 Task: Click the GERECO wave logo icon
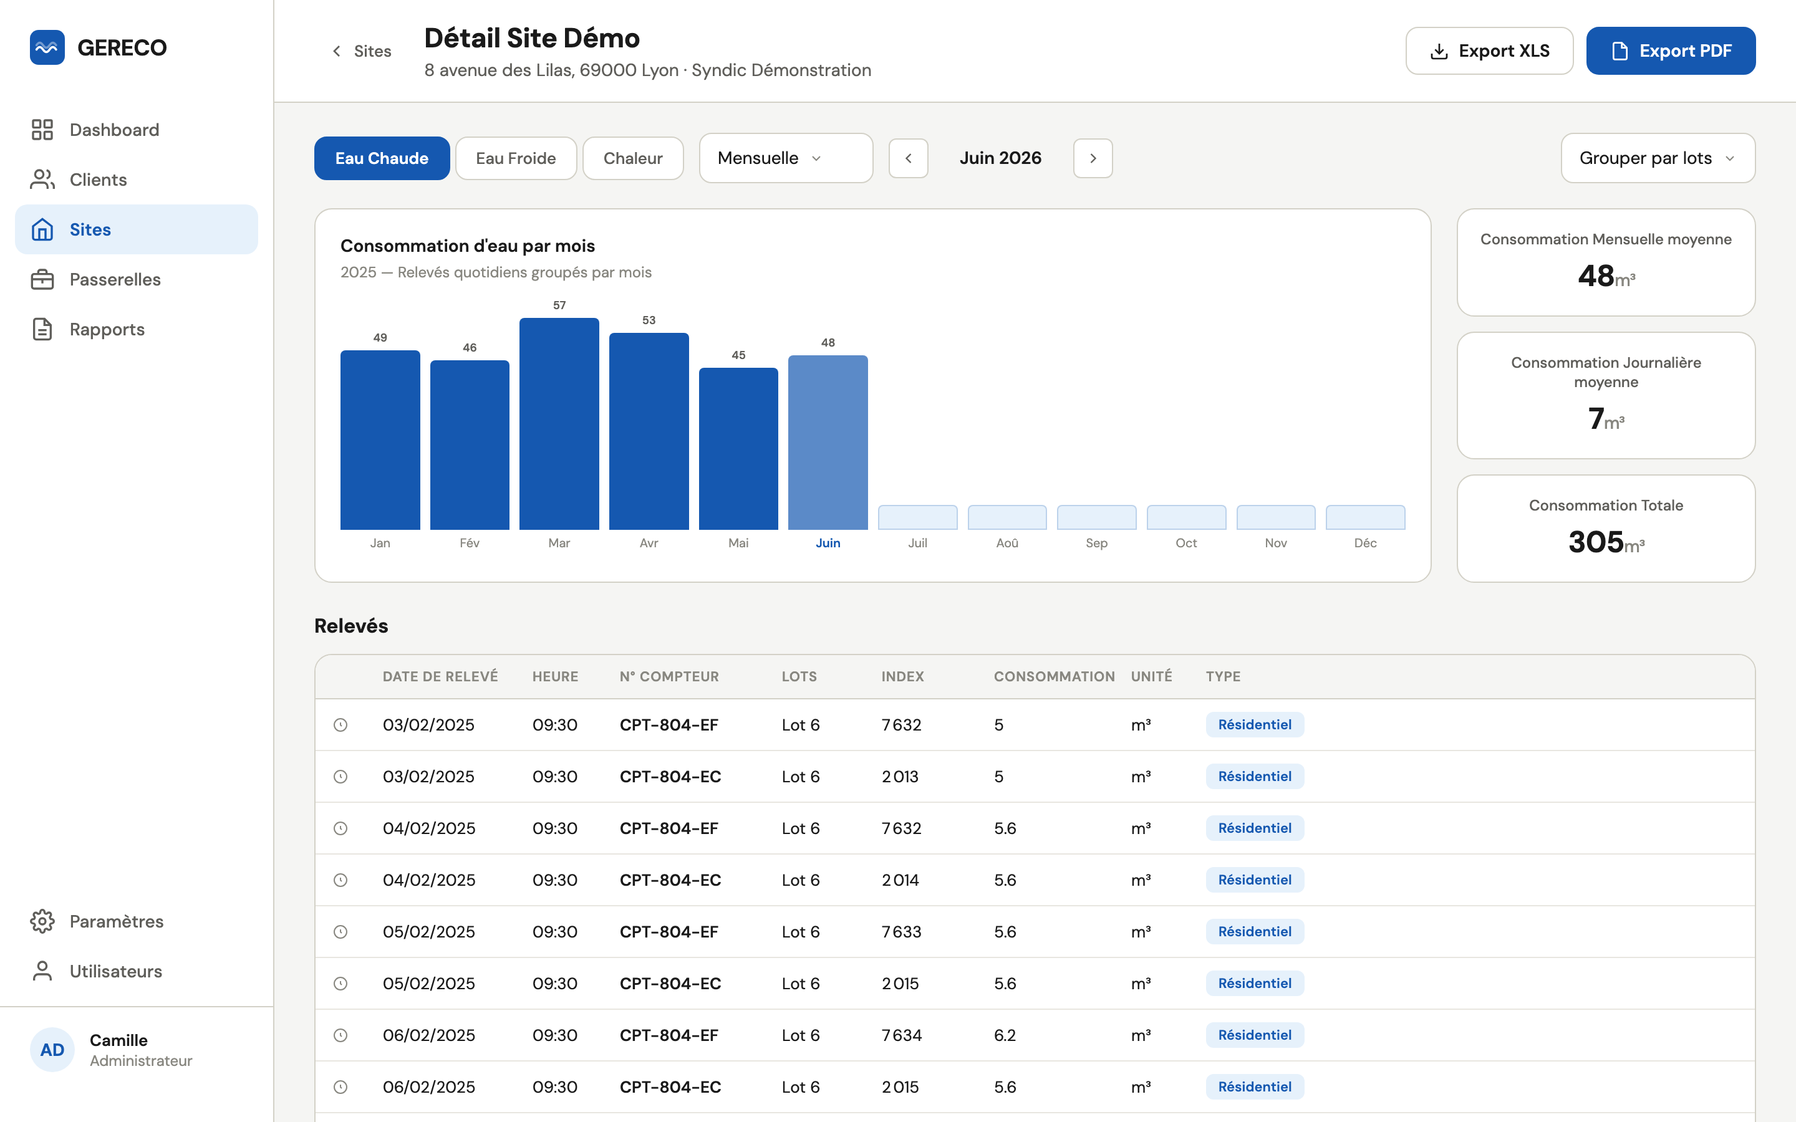click(47, 47)
